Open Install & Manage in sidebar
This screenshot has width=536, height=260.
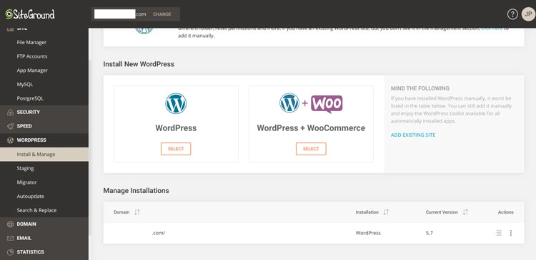pyautogui.click(x=44, y=155)
